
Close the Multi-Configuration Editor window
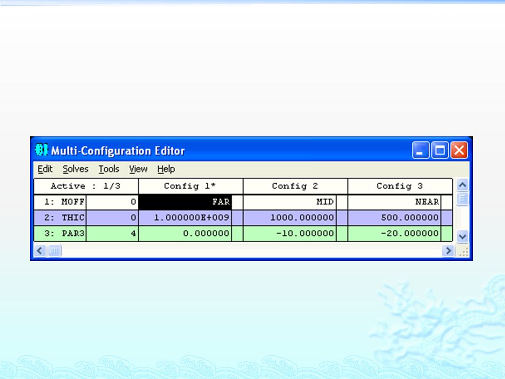[x=459, y=150]
